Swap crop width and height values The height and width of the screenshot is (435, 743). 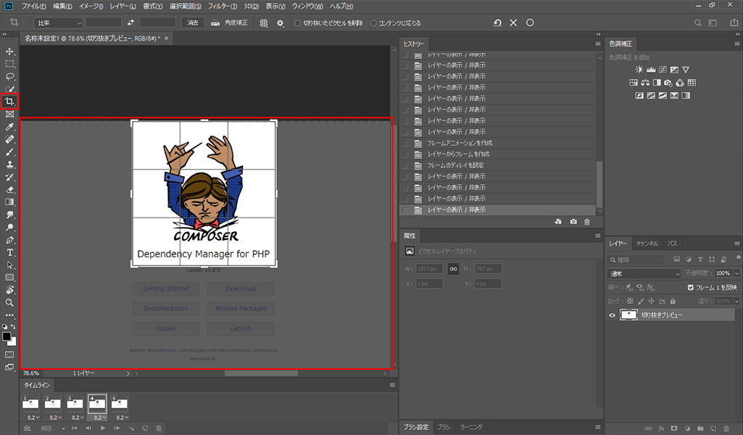[130, 22]
